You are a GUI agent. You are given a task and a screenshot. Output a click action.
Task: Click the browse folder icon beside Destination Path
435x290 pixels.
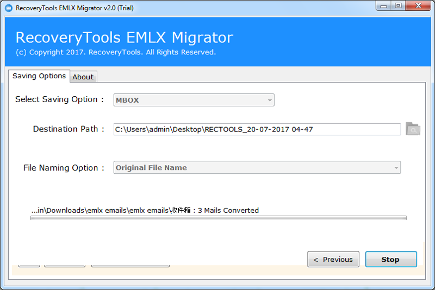(413, 129)
